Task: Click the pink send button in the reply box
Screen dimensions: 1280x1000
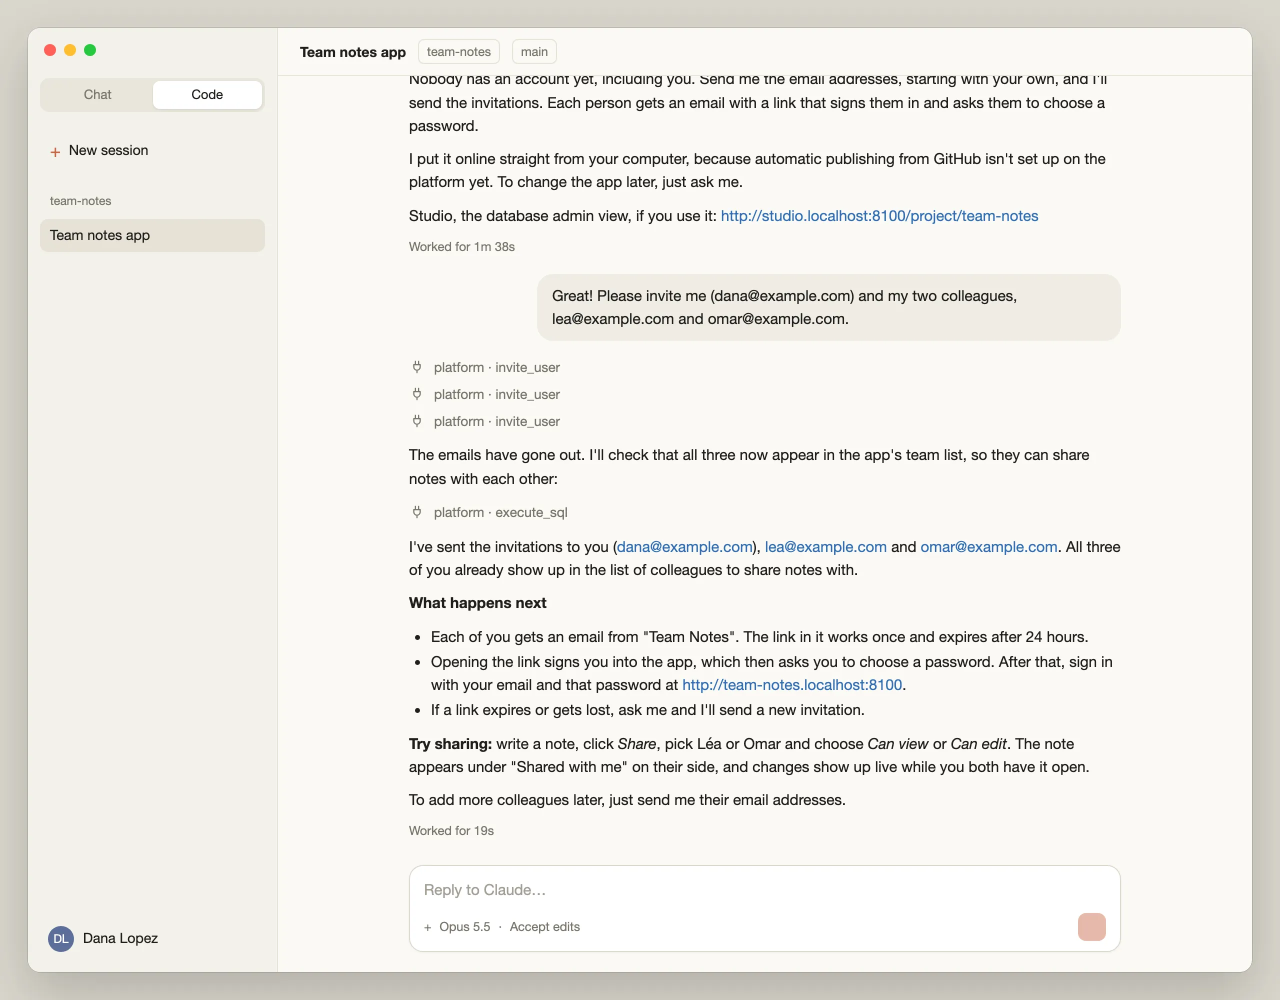Action: [x=1091, y=926]
